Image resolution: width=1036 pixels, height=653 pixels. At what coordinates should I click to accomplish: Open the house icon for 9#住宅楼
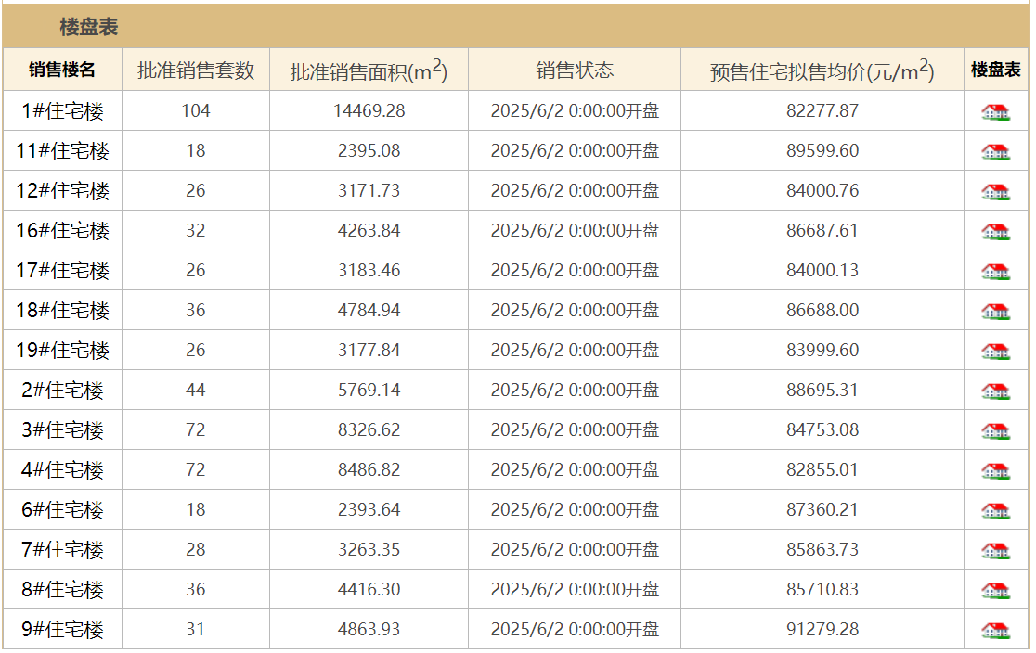(995, 631)
